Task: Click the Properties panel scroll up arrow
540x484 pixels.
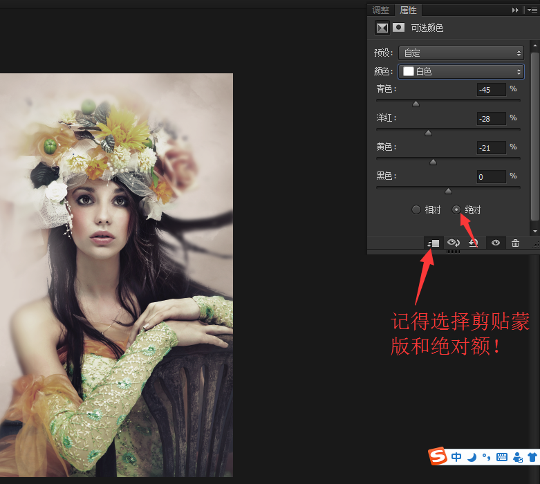Action: point(534,46)
